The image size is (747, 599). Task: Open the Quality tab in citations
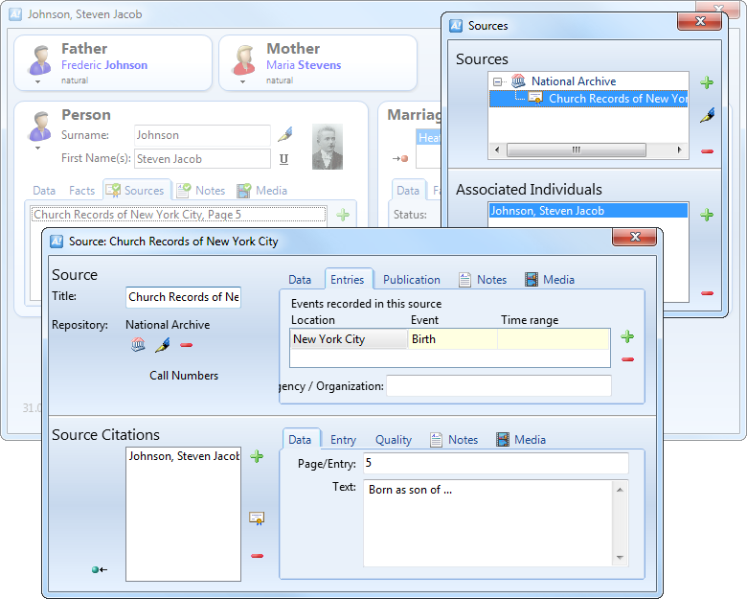pos(393,440)
